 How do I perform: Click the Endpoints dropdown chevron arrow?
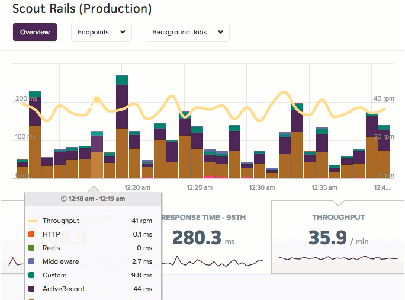pos(123,32)
